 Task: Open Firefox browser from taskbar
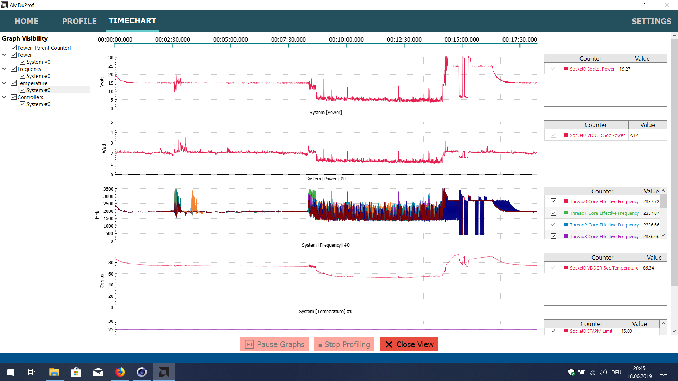pyautogui.click(x=120, y=372)
